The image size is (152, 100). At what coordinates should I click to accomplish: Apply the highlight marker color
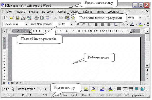click(x=132, y=24)
